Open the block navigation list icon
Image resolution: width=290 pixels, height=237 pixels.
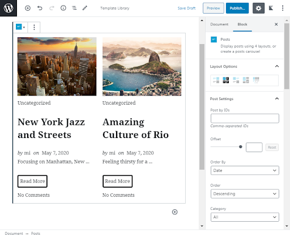[74, 8]
